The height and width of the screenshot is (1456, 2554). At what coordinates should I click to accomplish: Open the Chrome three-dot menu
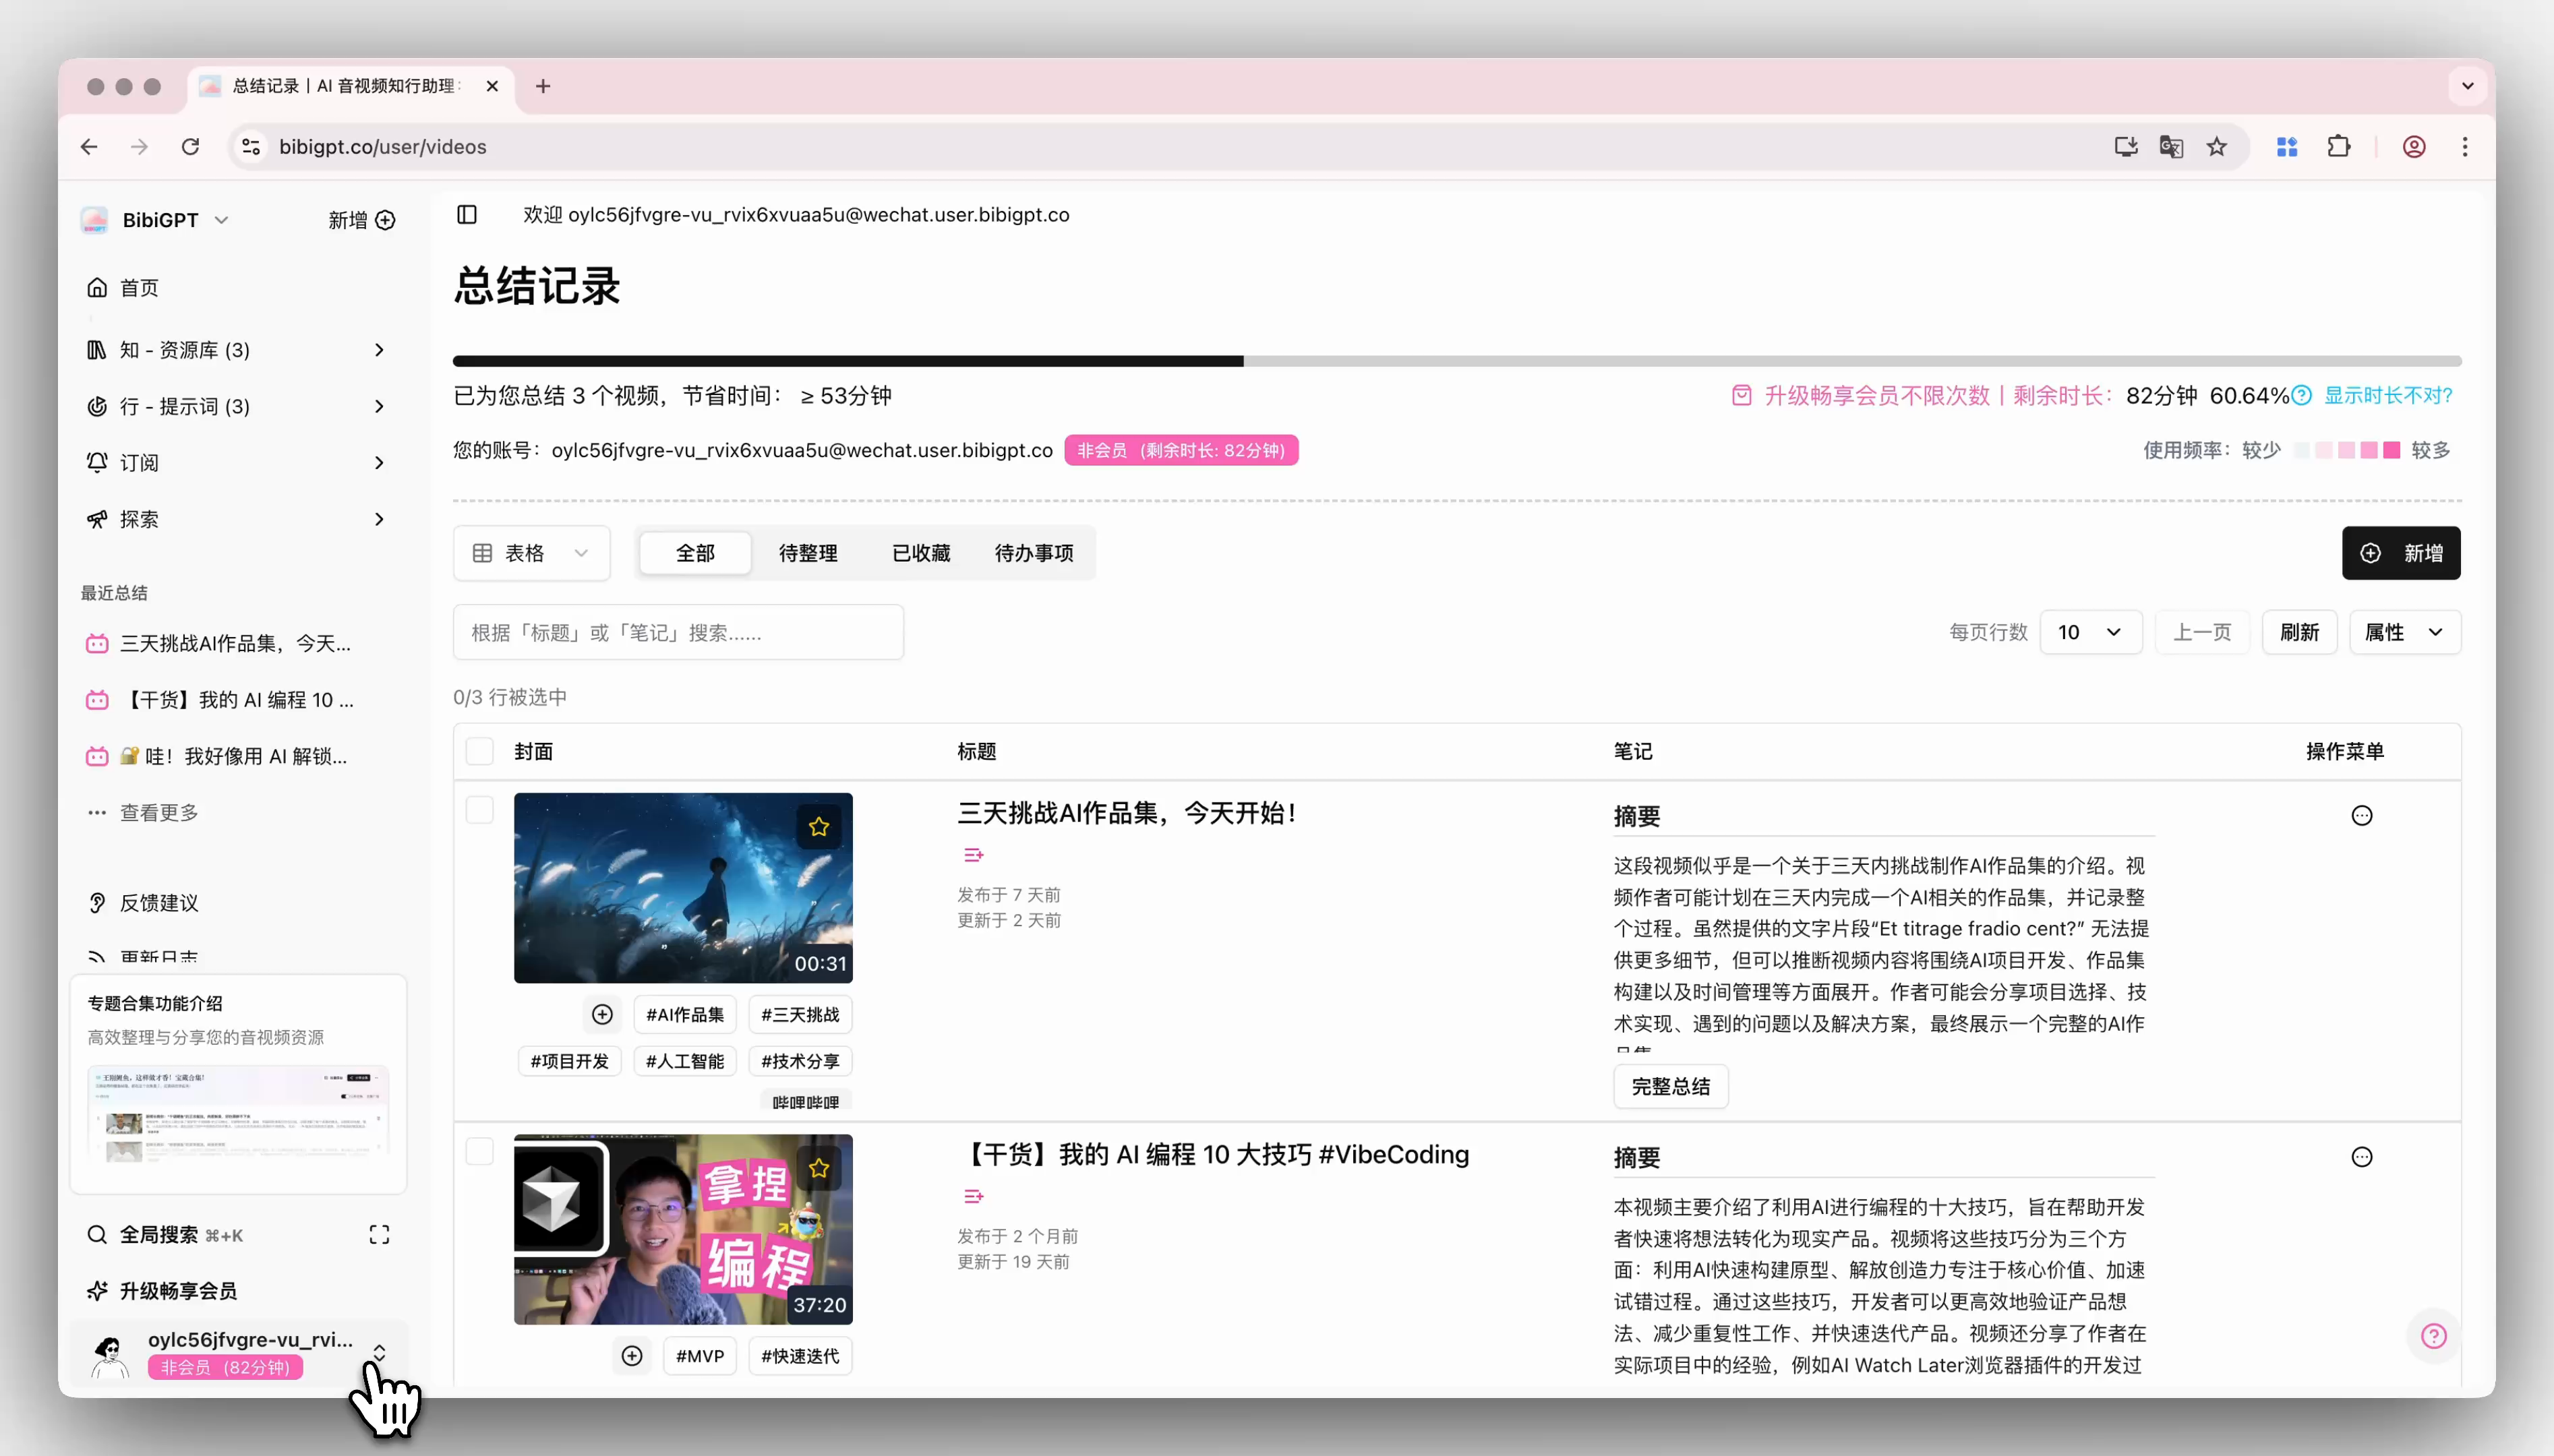2465,147
